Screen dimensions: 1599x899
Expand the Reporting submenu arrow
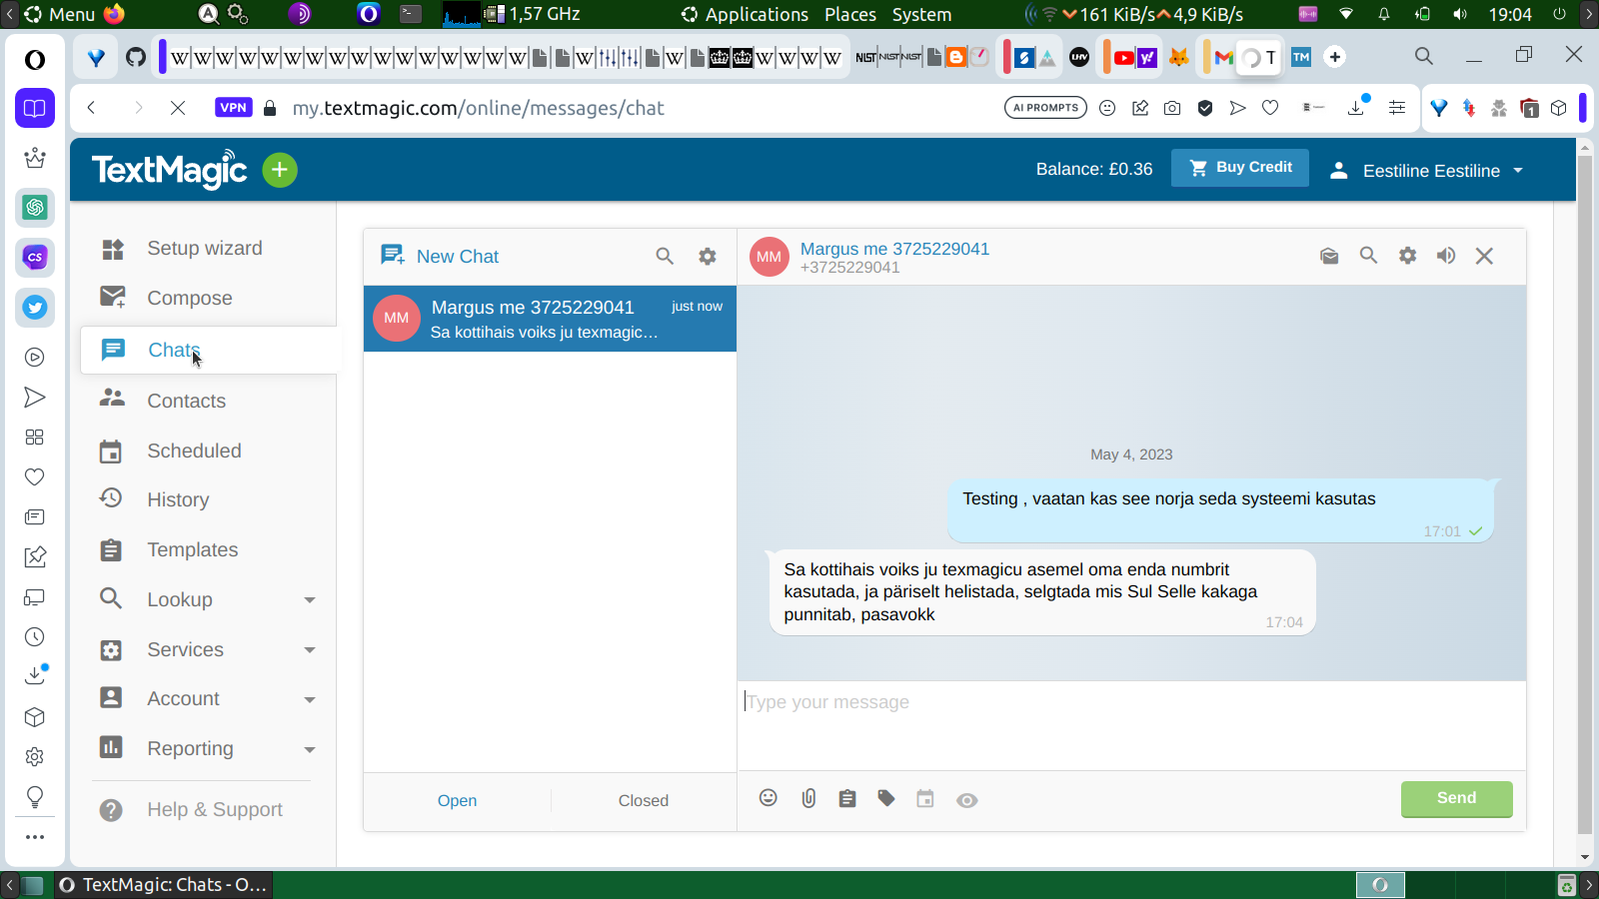(310, 749)
